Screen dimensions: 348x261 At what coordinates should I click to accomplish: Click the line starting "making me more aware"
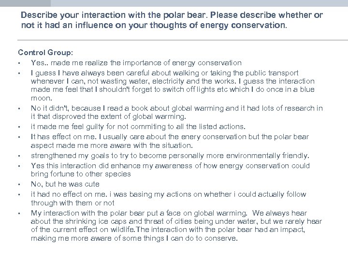pos(134,238)
